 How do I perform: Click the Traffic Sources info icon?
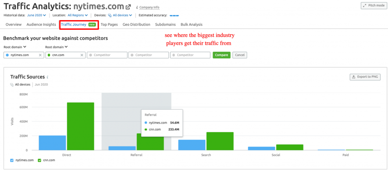tap(47, 77)
